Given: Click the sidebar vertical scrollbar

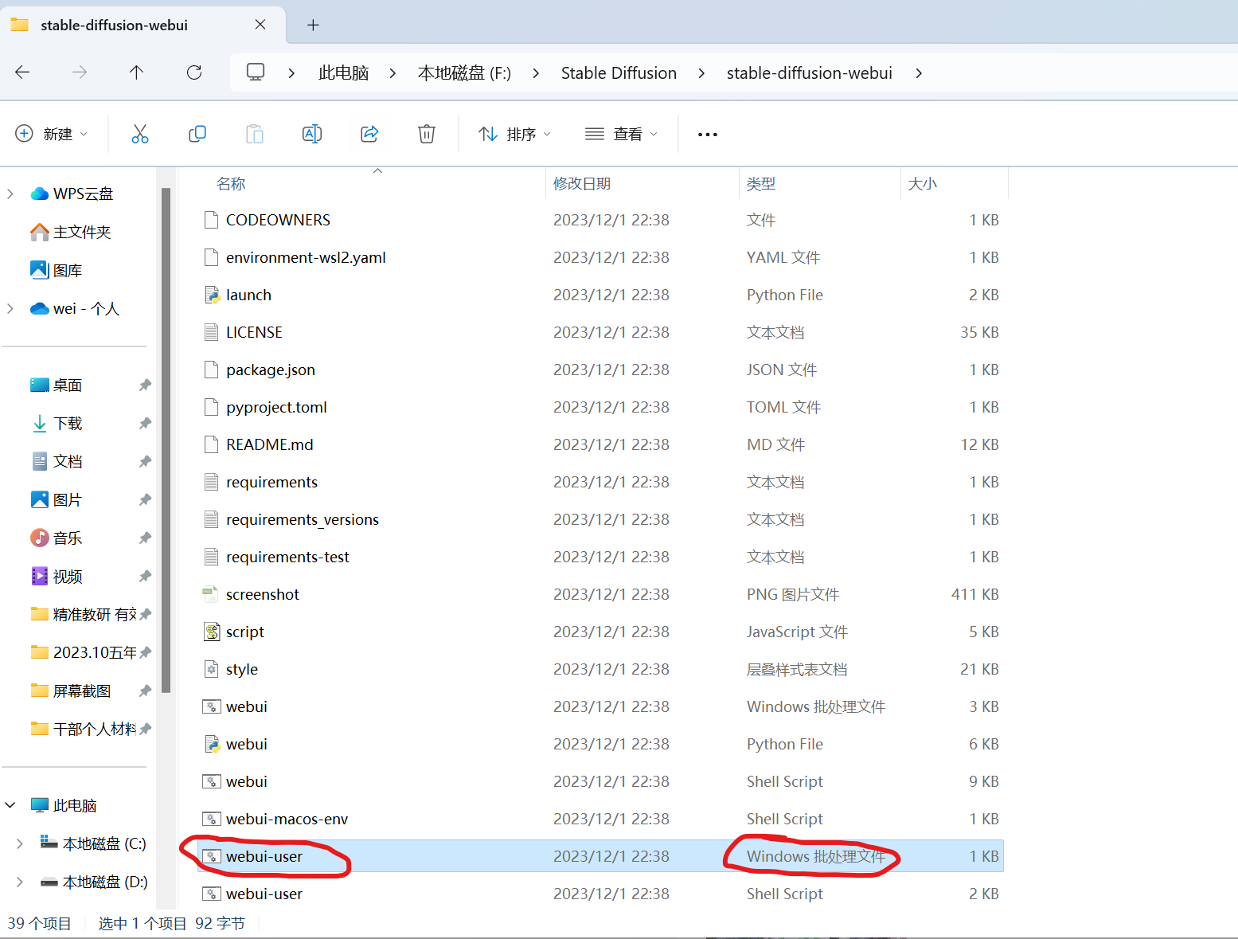Looking at the screenshot, I should click(166, 440).
